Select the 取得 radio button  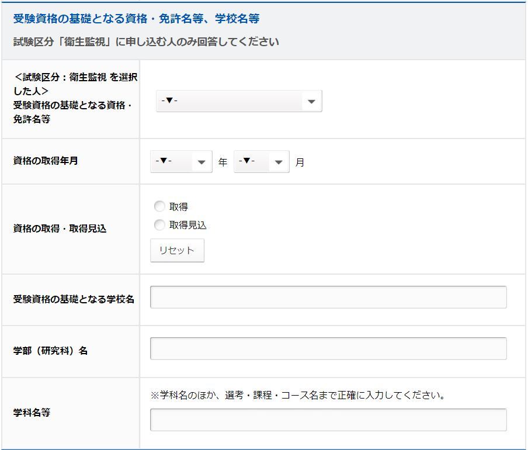159,206
